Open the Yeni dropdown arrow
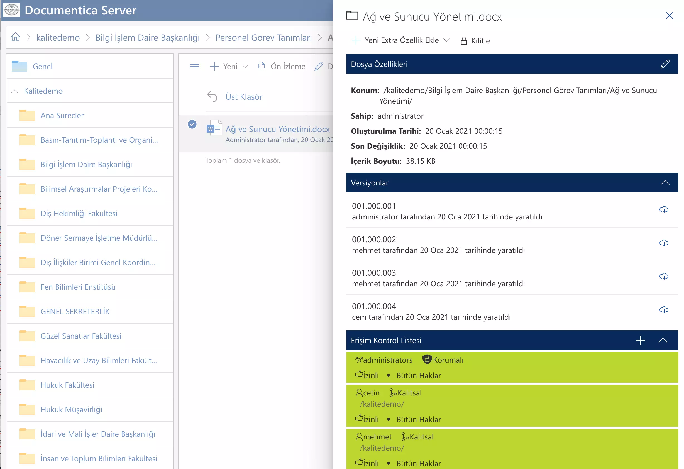 point(245,66)
